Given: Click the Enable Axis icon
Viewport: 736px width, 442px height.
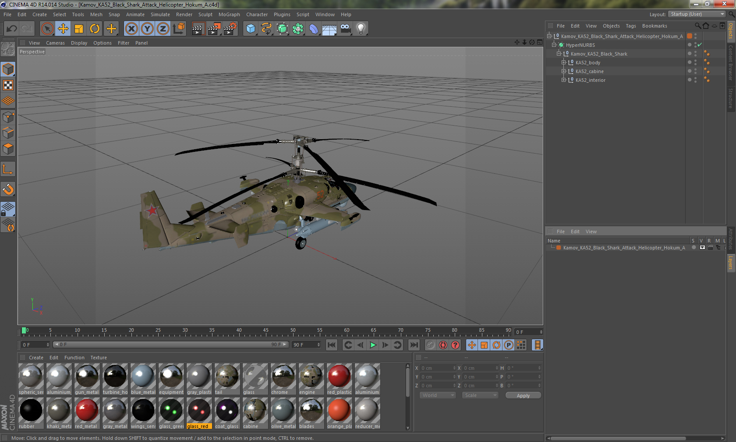Looking at the screenshot, I should [x=8, y=169].
